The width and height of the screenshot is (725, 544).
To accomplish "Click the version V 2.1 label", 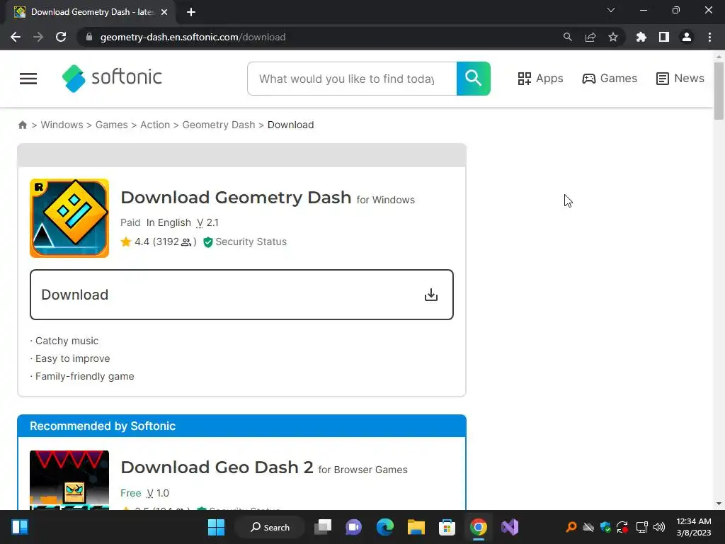I will 207,223.
